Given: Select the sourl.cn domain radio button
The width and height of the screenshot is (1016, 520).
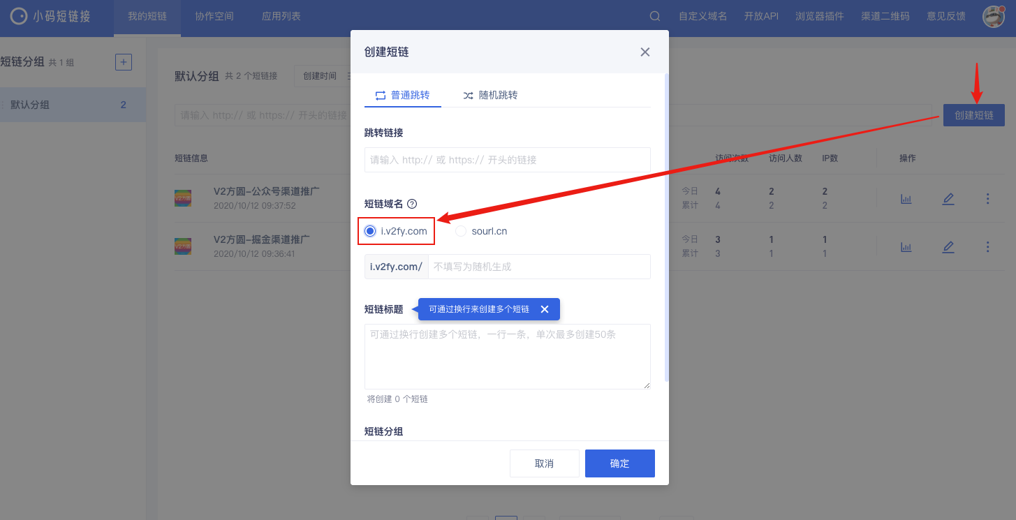Looking at the screenshot, I should coord(461,231).
